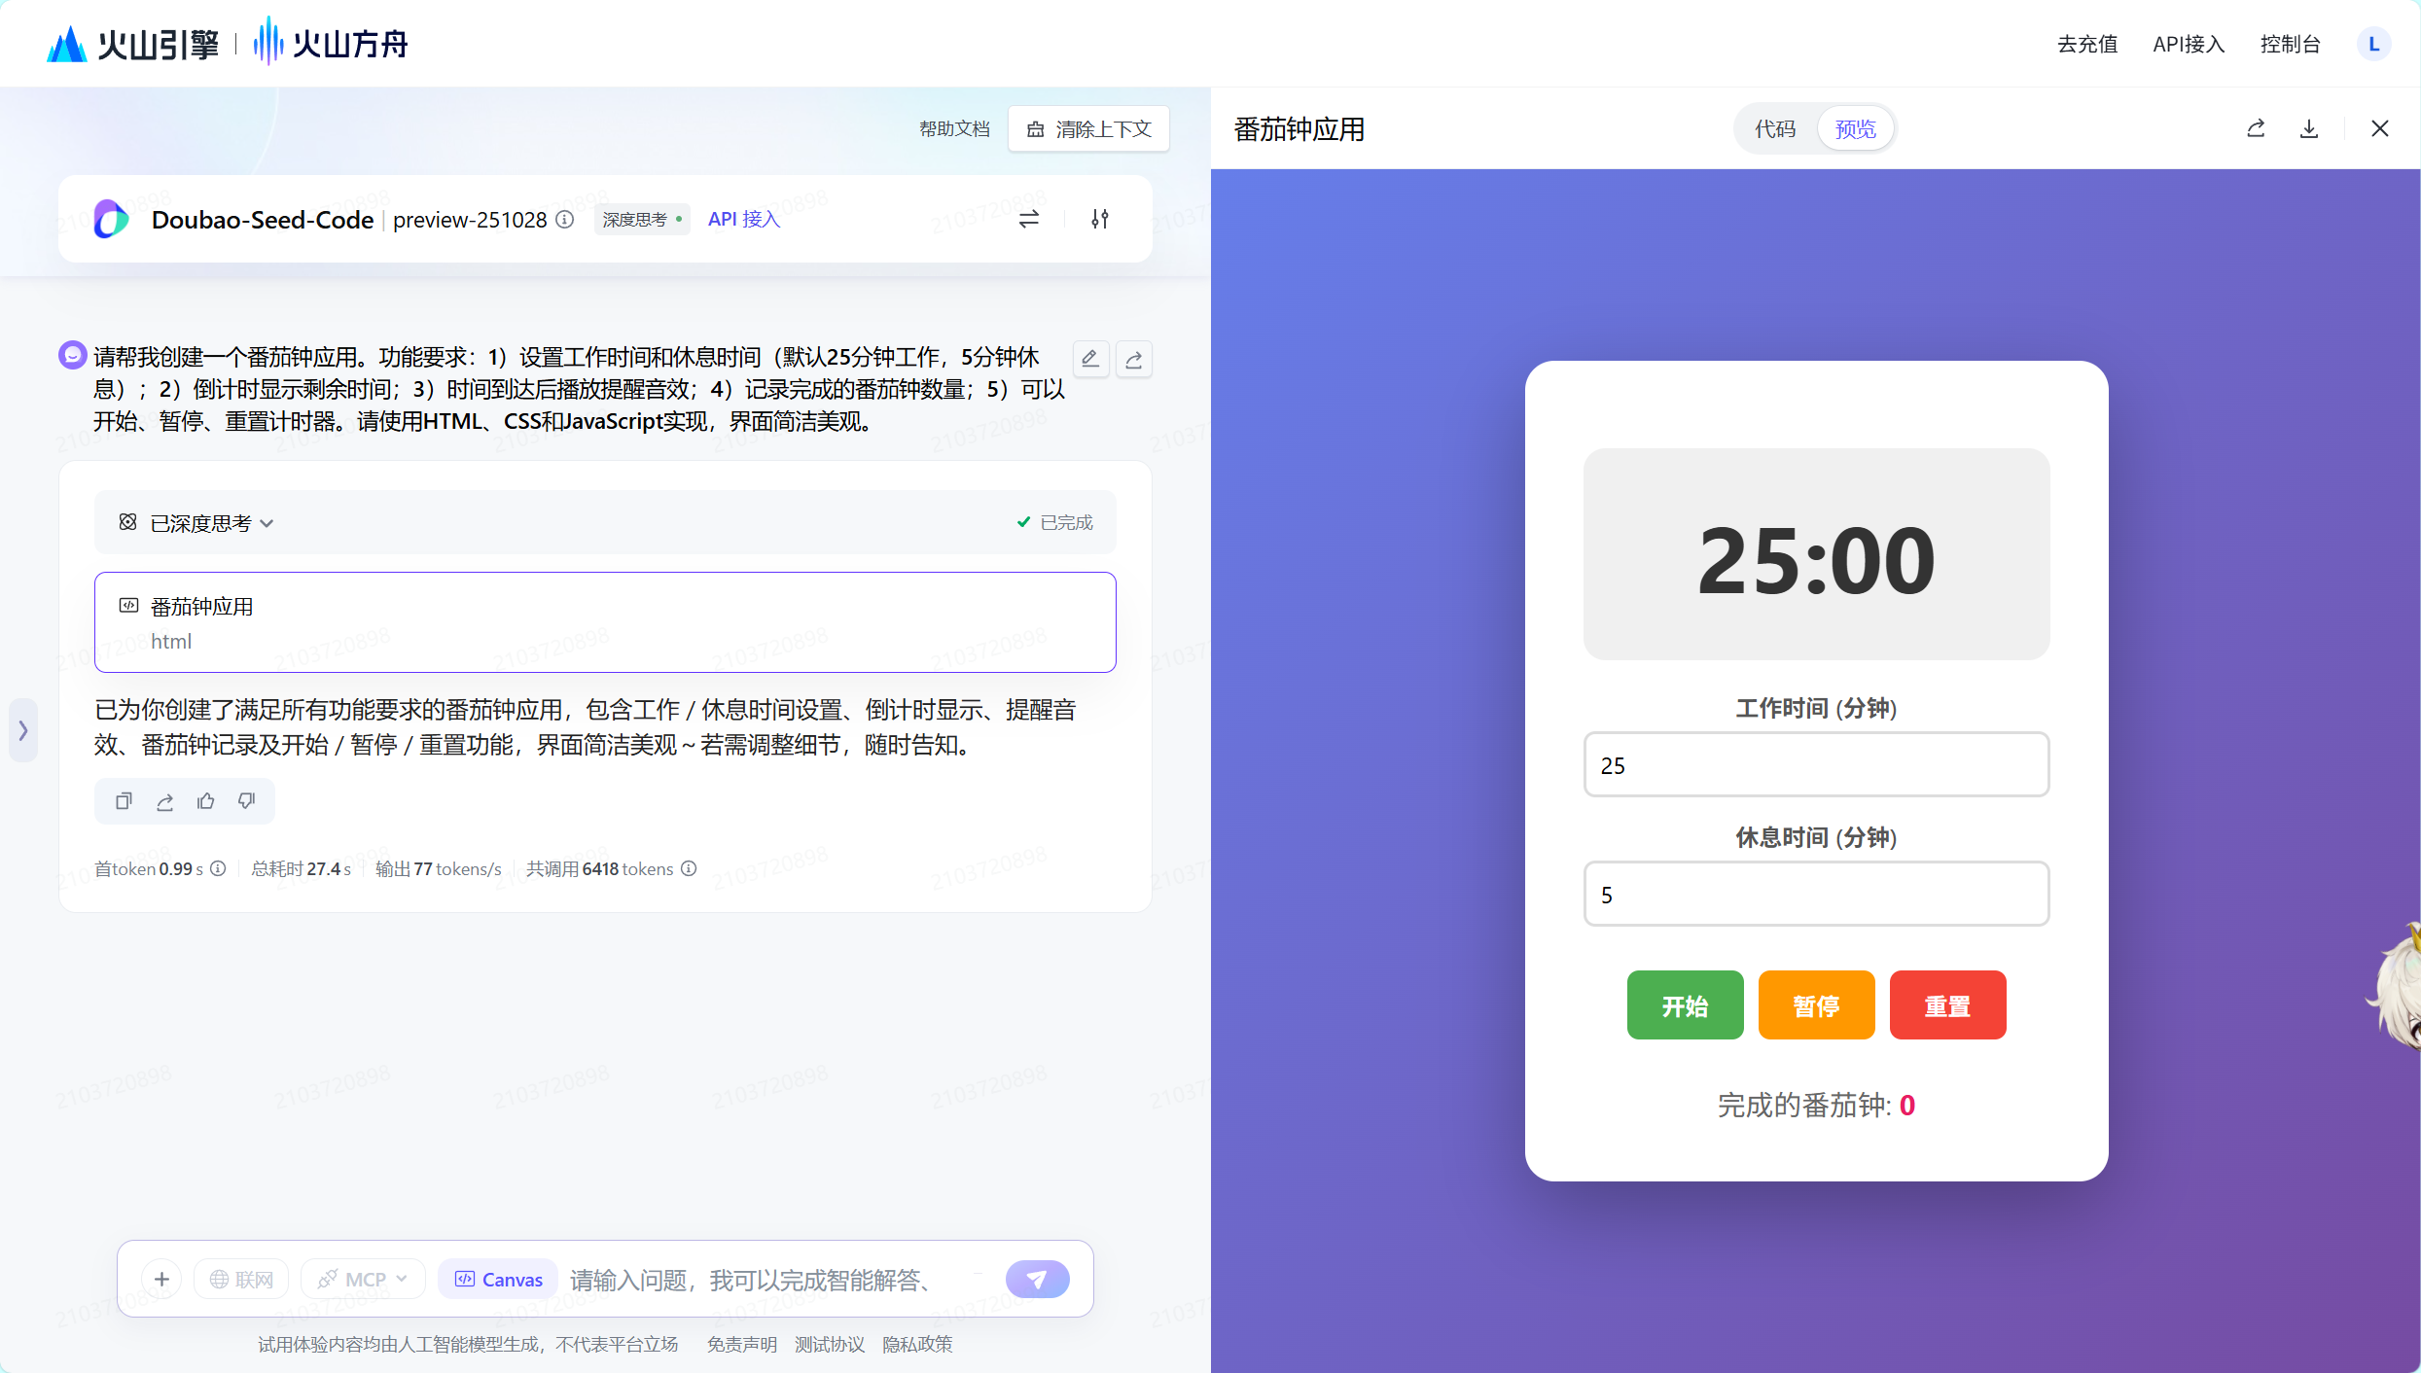Switch to the 预览 tab

tap(1855, 128)
